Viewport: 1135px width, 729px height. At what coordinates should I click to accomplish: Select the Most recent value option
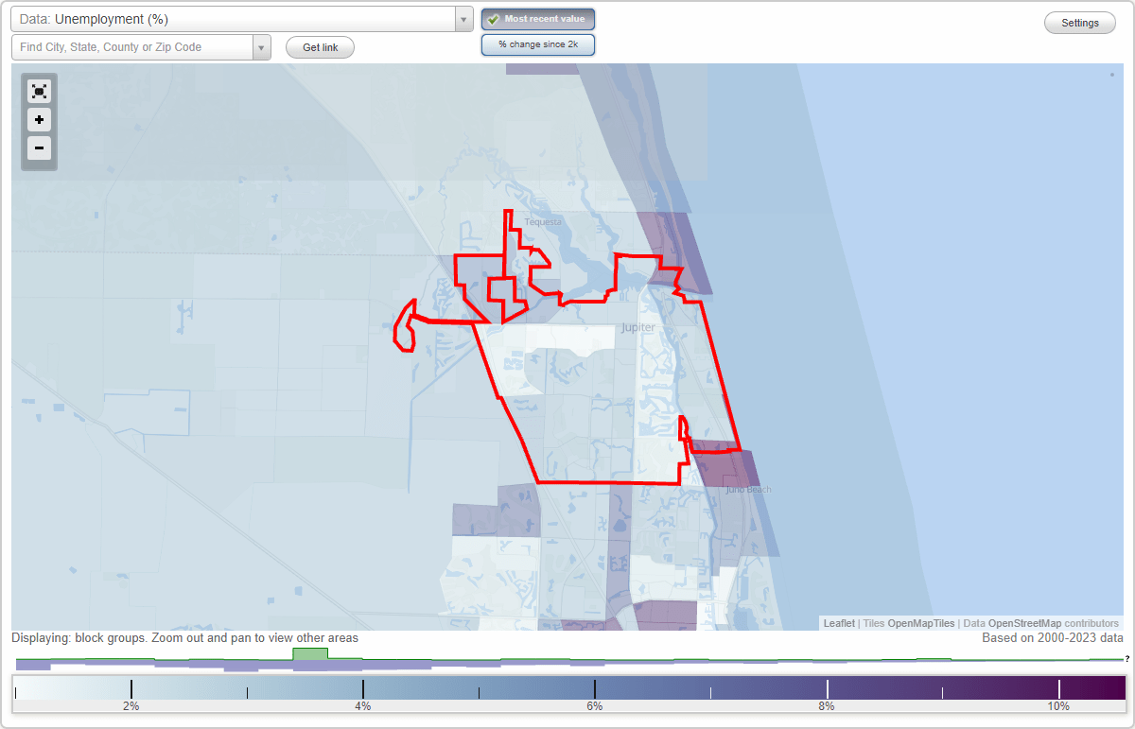538,19
